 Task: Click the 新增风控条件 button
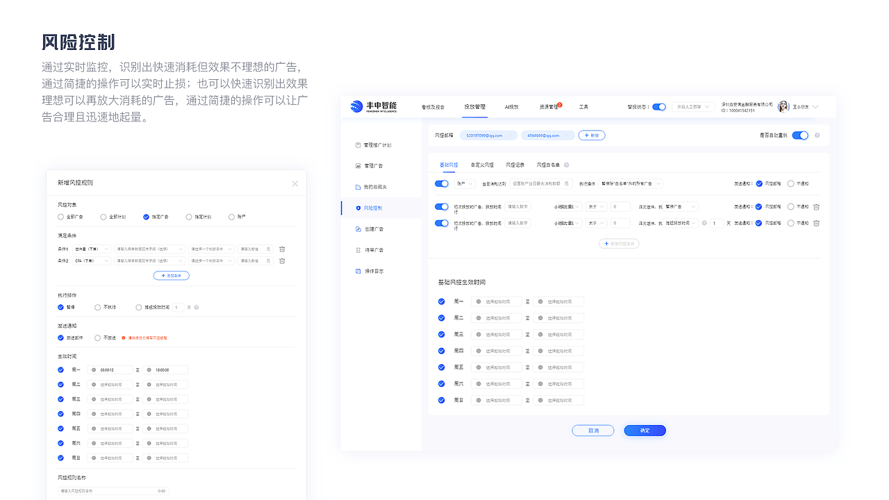[x=619, y=244]
